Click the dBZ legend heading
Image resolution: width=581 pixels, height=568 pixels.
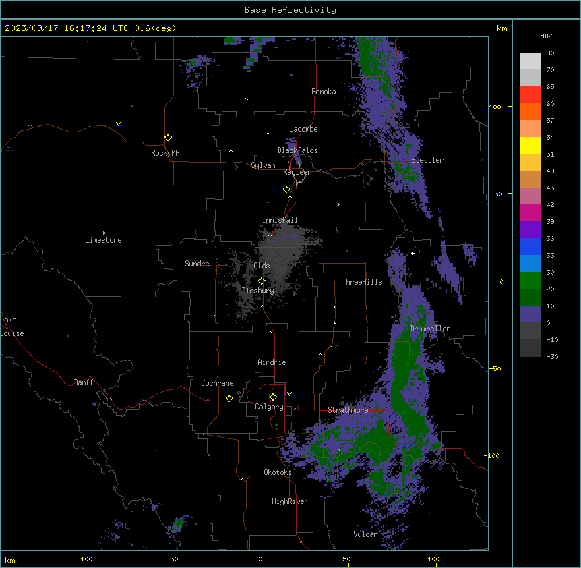(546, 36)
